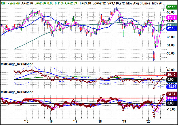
Task: Click the '19 year marker on time axis
Action: (x=124, y=121)
